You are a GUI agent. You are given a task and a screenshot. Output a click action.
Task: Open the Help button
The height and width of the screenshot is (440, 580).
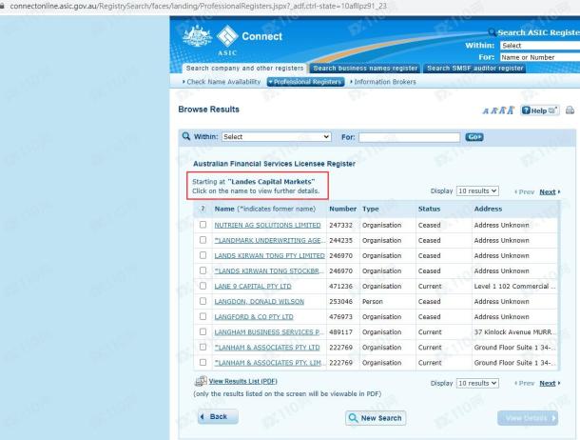pyautogui.click(x=540, y=110)
